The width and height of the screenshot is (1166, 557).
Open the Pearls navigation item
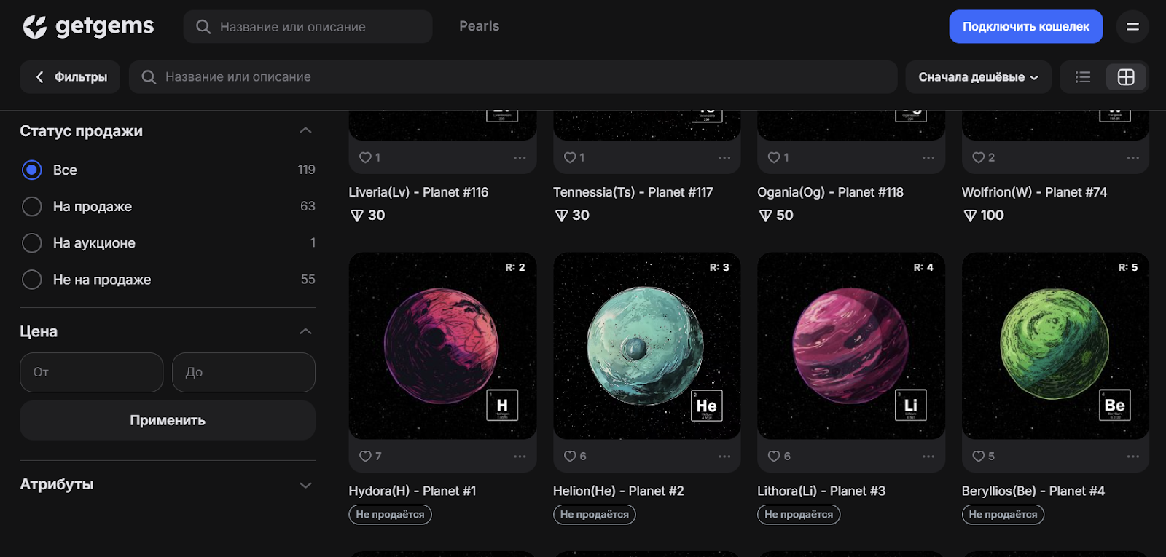point(479,26)
